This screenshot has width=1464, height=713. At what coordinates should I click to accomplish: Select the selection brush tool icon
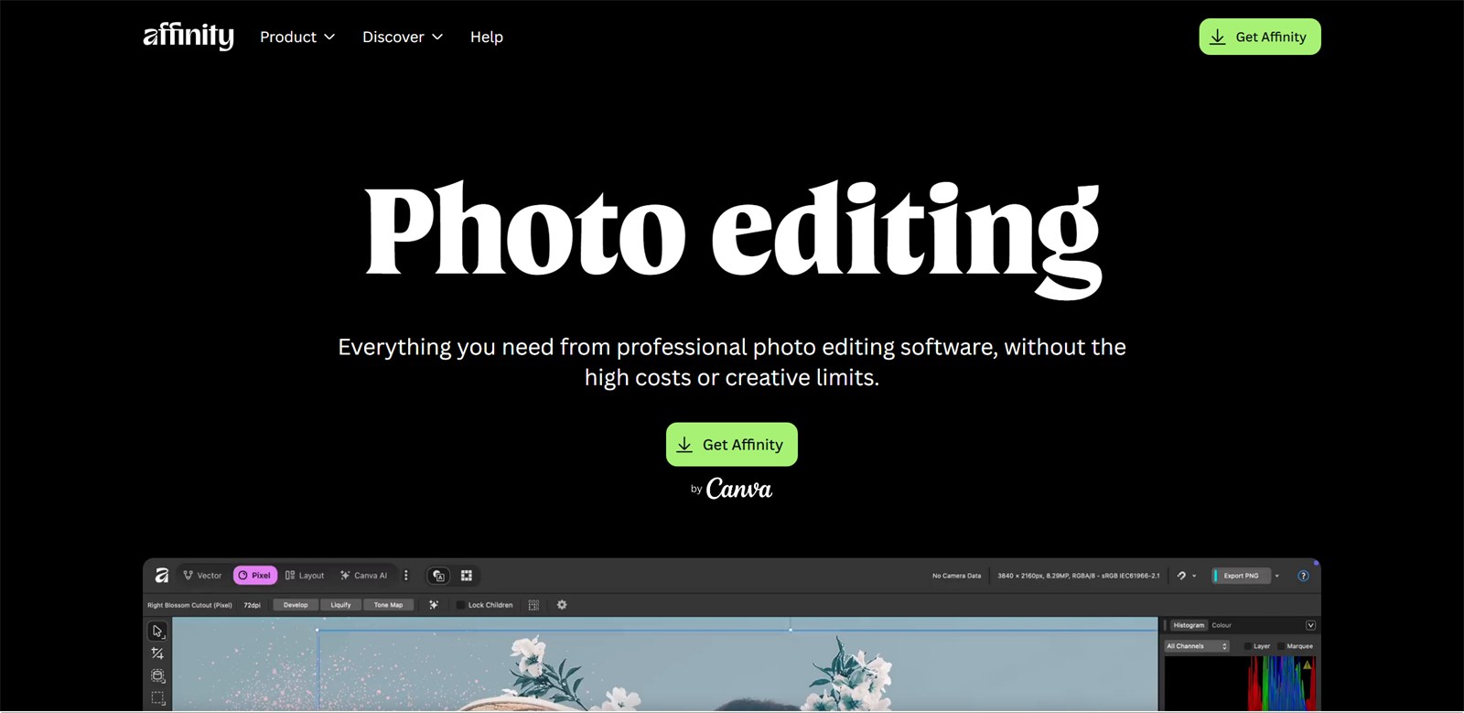(157, 676)
